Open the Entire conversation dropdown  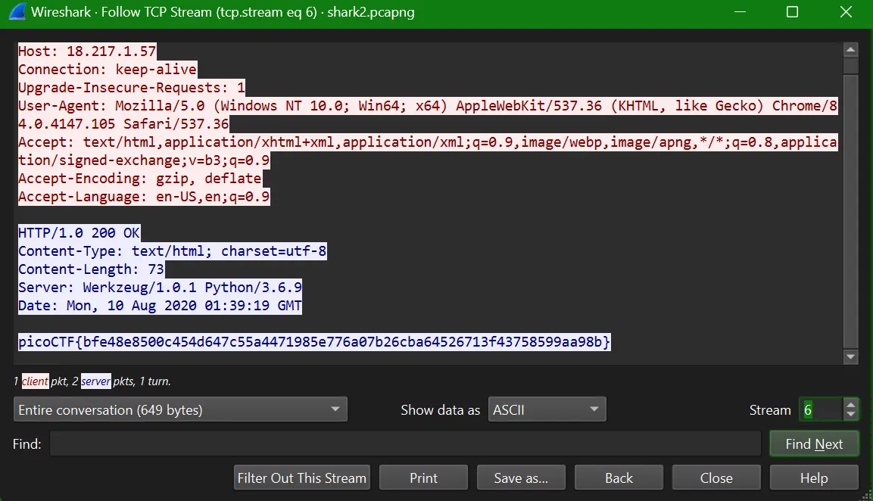click(x=180, y=410)
